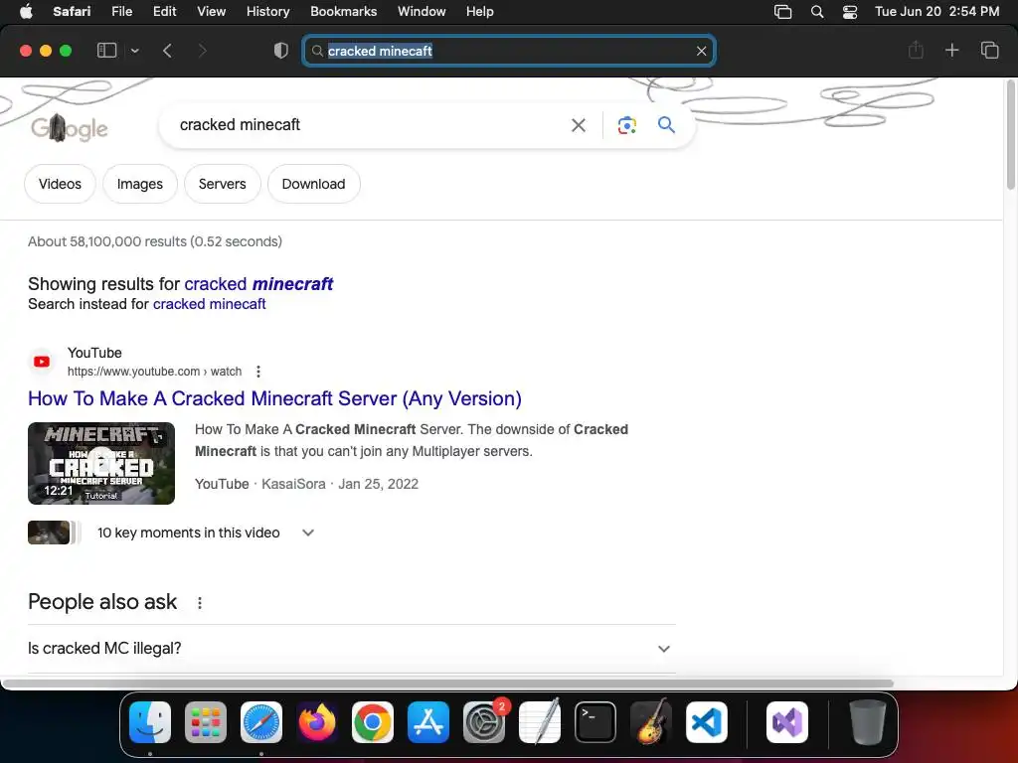Image resolution: width=1018 pixels, height=763 pixels.
Task: Click the YouTube URL breadcrumb text
Action: click(154, 372)
